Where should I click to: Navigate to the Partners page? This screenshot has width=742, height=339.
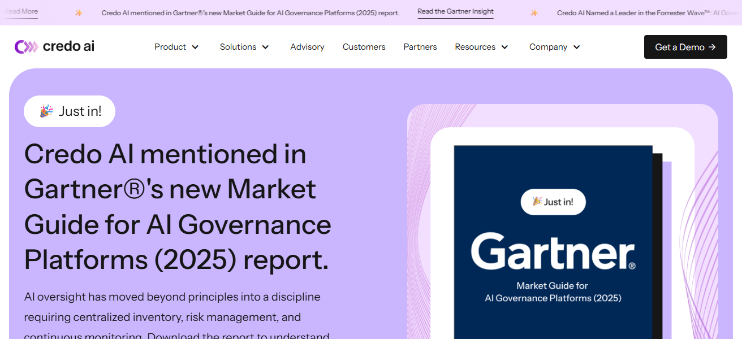point(420,47)
